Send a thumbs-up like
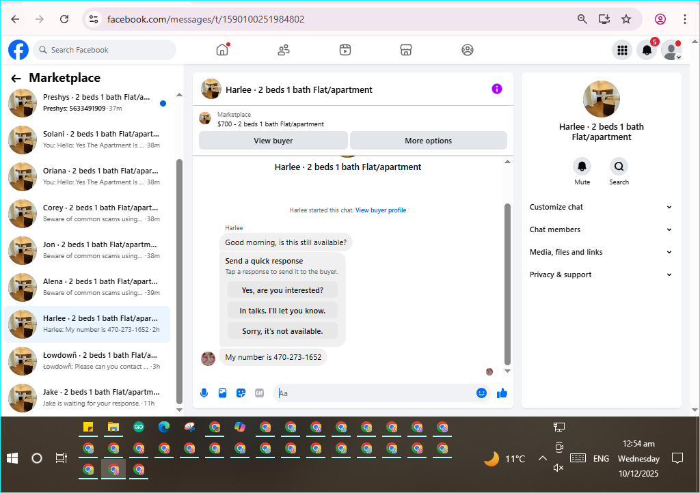 (502, 393)
